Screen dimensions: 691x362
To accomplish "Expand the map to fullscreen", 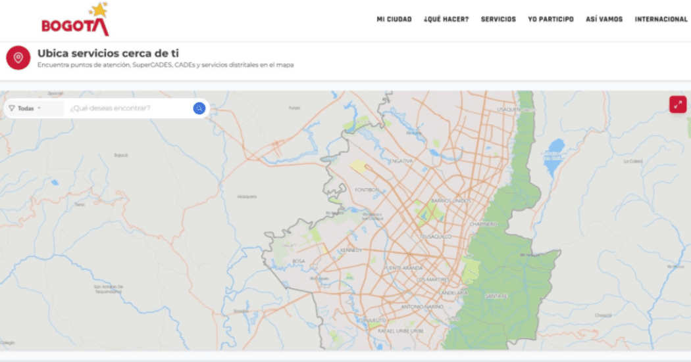I will 678,104.
